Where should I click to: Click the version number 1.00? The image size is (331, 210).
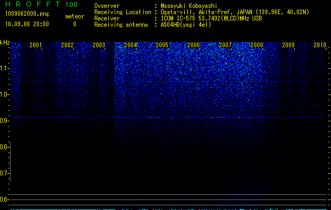[x=72, y=5]
